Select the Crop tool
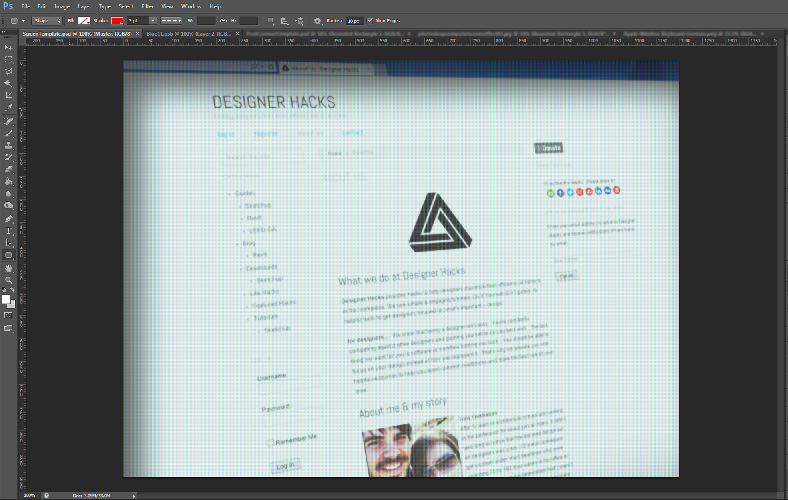The image size is (788, 500). 8,96
